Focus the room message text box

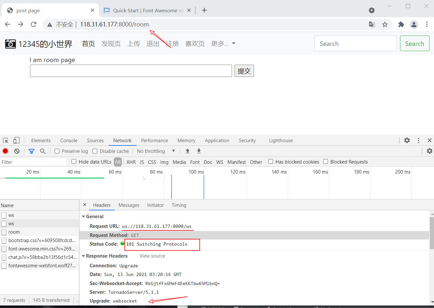pyautogui.click(x=131, y=71)
